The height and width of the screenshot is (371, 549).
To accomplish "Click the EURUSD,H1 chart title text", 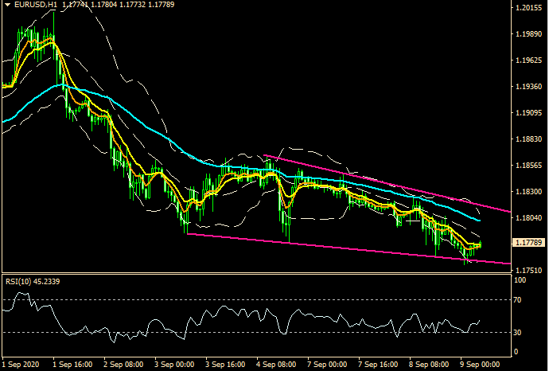I will (32, 7).
